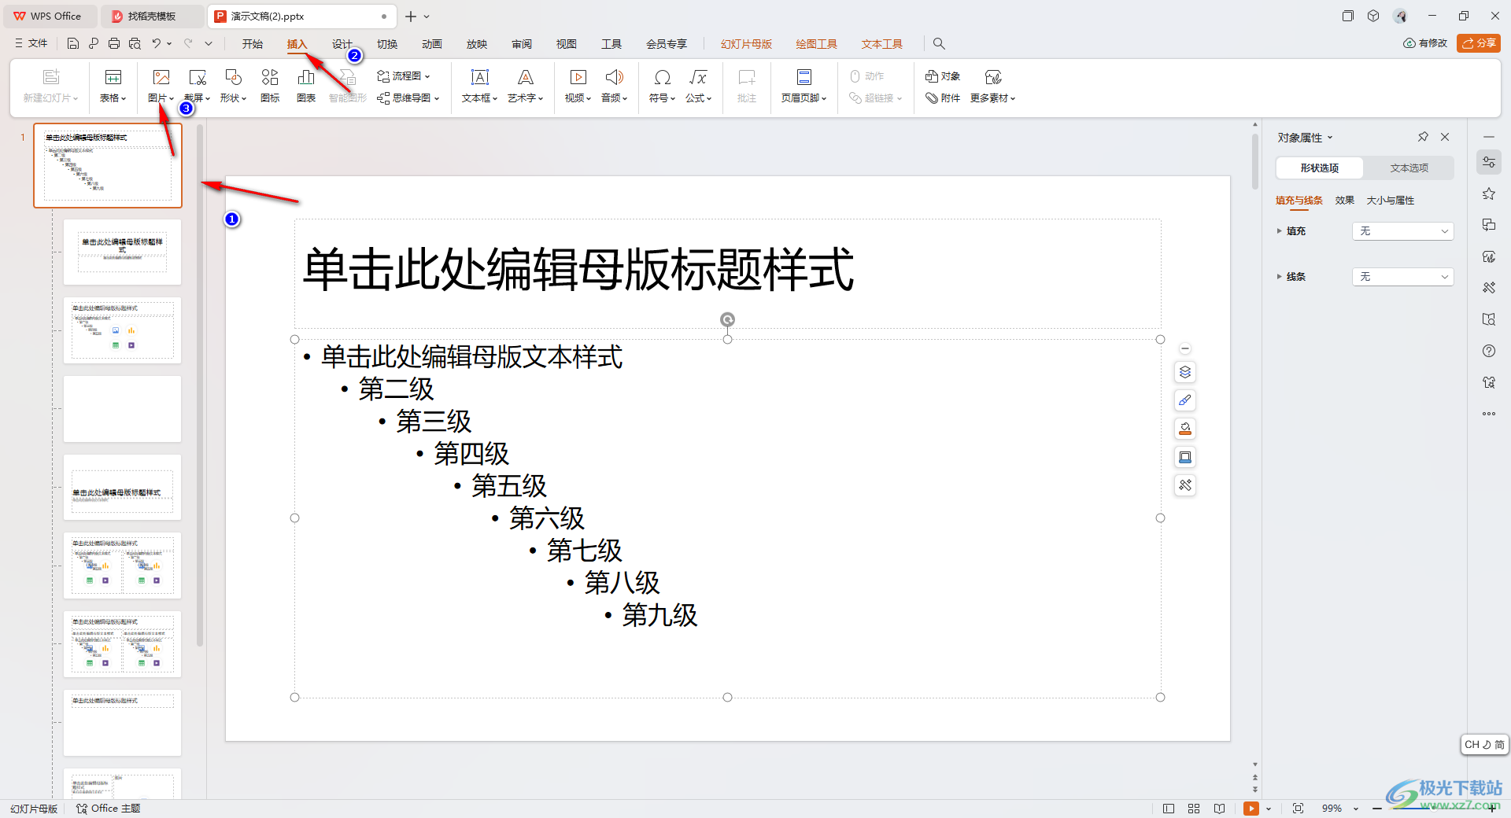Open the Flowchart dropdown

404,76
